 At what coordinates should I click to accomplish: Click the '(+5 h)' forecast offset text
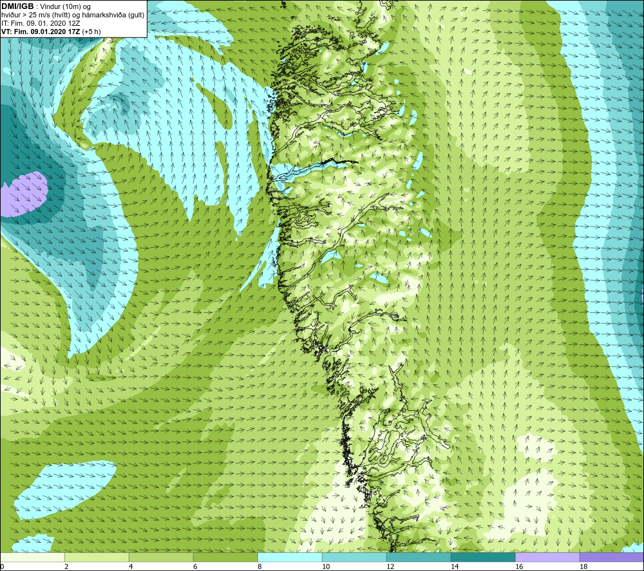(91, 32)
